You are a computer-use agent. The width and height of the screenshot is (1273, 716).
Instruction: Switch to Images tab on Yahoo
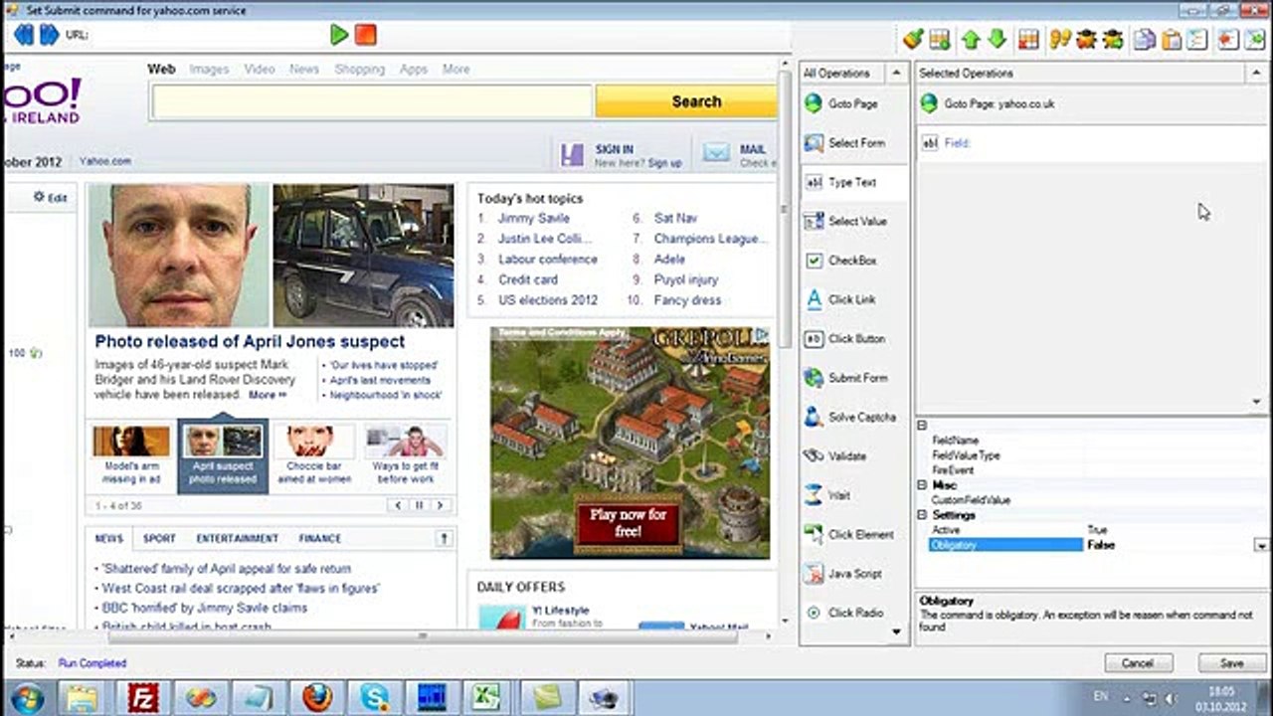click(209, 70)
